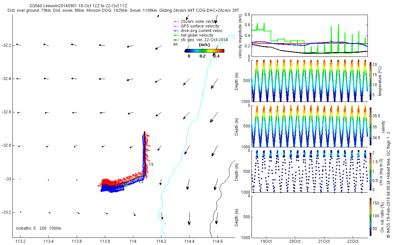The height and width of the screenshot is (245, 393).
Task: Select the 'GPS surface velocity' legend entry
Action: tap(196, 26)
